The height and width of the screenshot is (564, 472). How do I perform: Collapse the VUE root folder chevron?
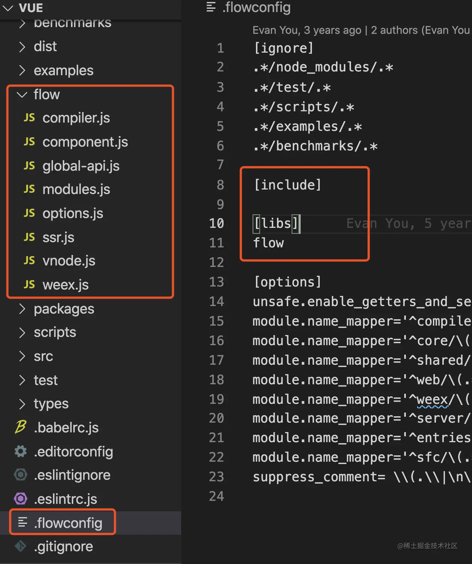(8, 8)
